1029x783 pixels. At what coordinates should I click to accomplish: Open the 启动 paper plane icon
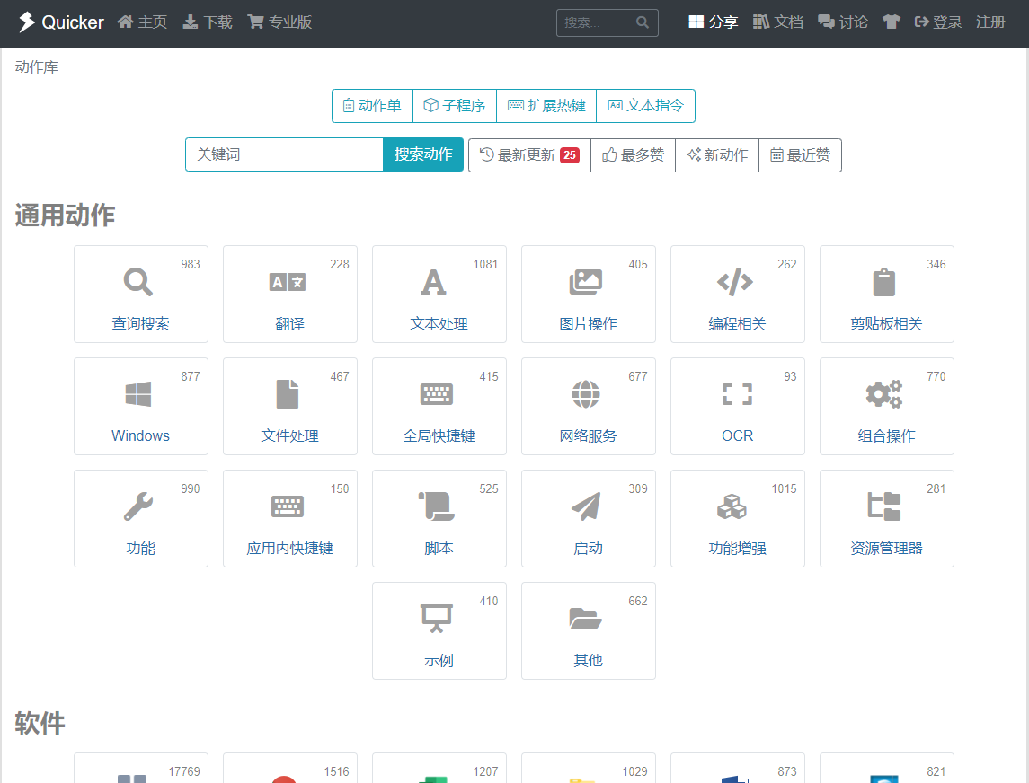(x=585, y=507)
